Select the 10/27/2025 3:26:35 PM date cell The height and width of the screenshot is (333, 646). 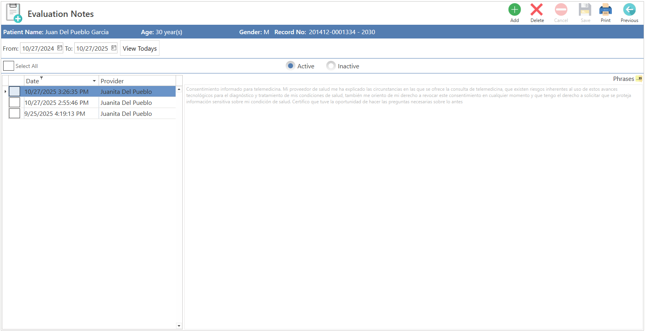[61, 91]
